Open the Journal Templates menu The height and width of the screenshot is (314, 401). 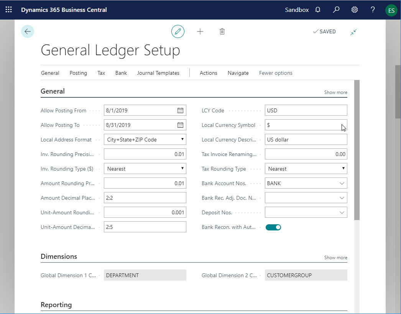158,73
